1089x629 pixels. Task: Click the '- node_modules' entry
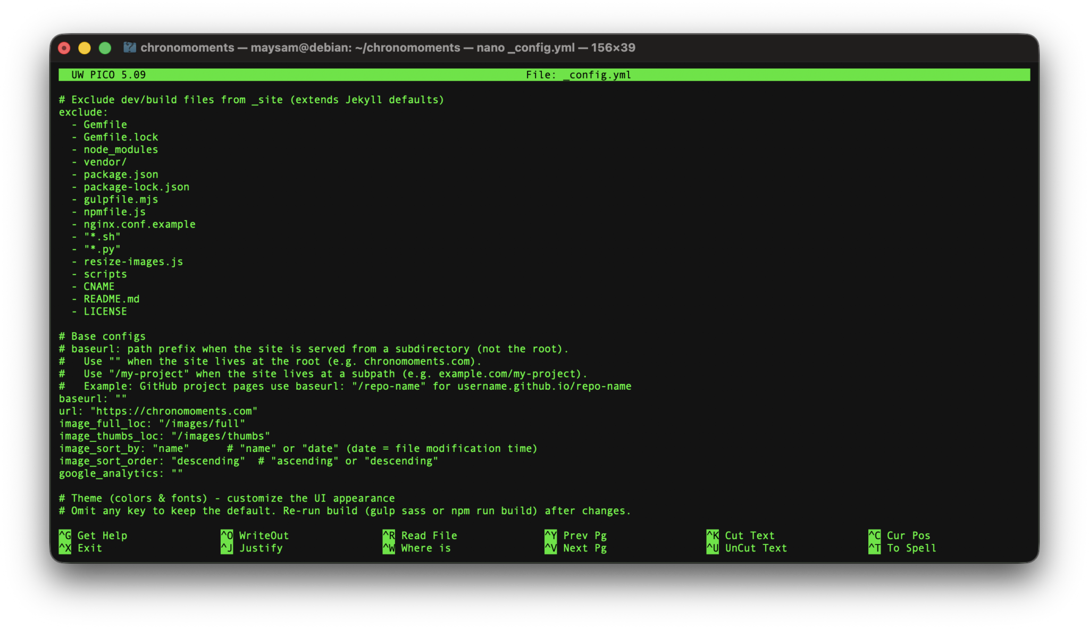(x=115, y=149)
